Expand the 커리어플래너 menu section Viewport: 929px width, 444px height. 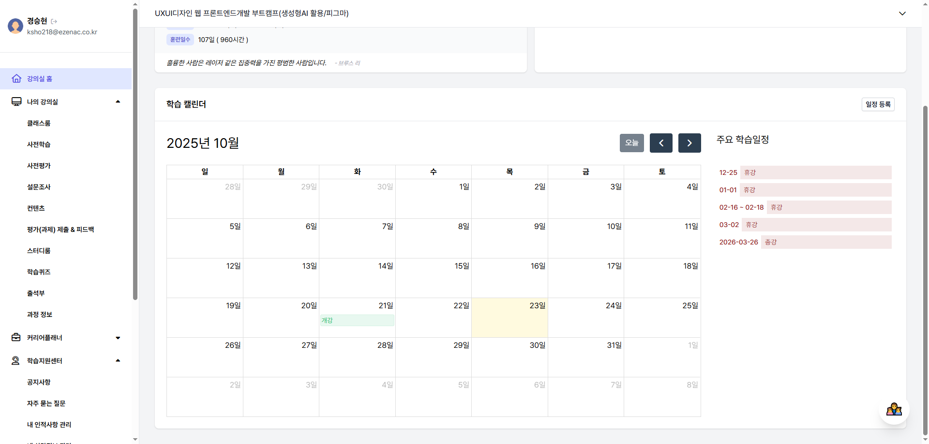click(x=118, y=338)
